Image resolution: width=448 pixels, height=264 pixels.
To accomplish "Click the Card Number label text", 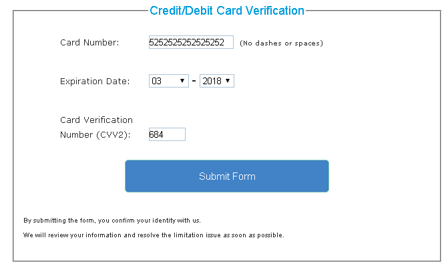I will (x=89, y=42).
